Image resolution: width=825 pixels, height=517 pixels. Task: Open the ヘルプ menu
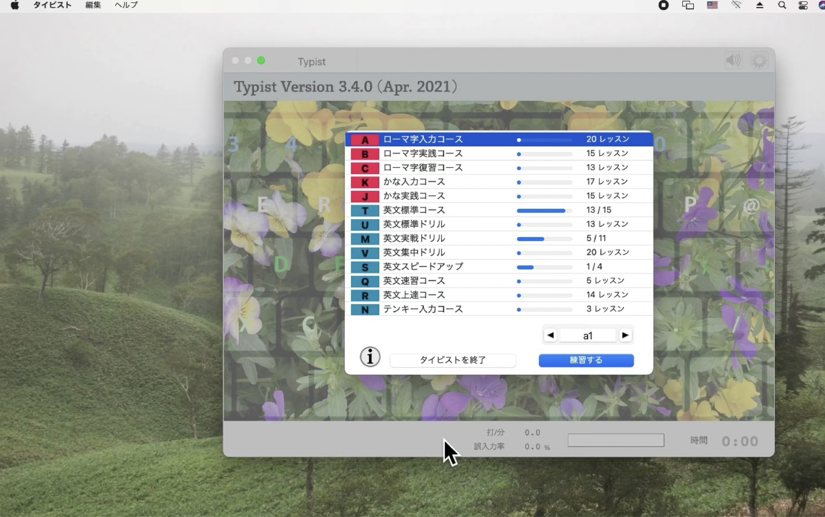(x=126, y=5)
